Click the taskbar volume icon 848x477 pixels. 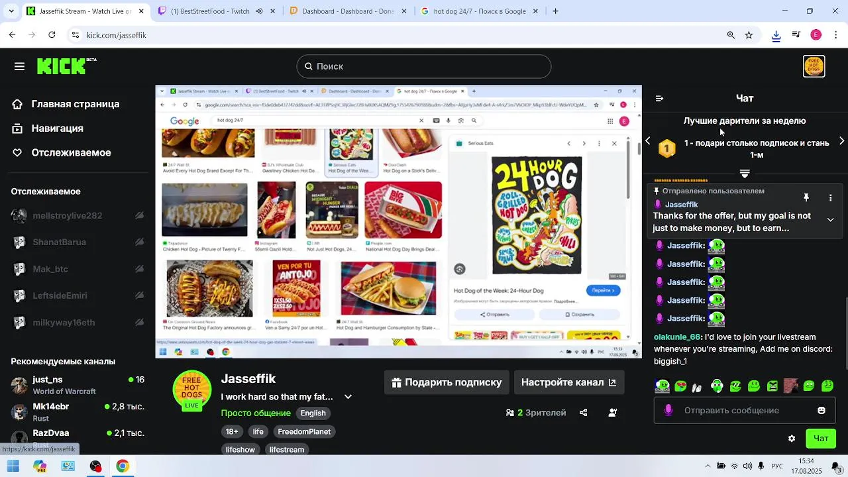[747, 466]
